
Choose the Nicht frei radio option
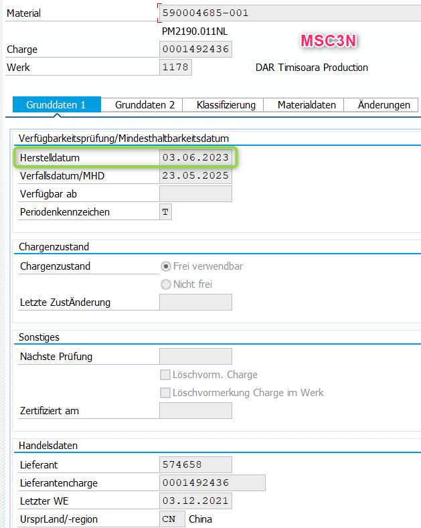tap(166, 284)
